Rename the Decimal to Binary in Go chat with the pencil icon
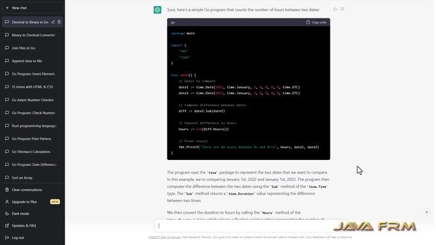The width and height of the screenshot is (436, 245). point(53,22)
